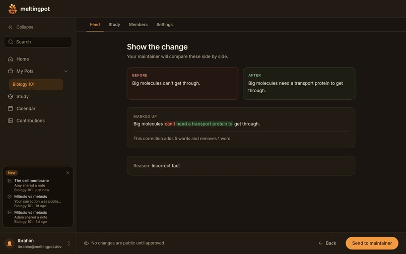
Task: Click the back arrow icon
Action: (320, 243)
